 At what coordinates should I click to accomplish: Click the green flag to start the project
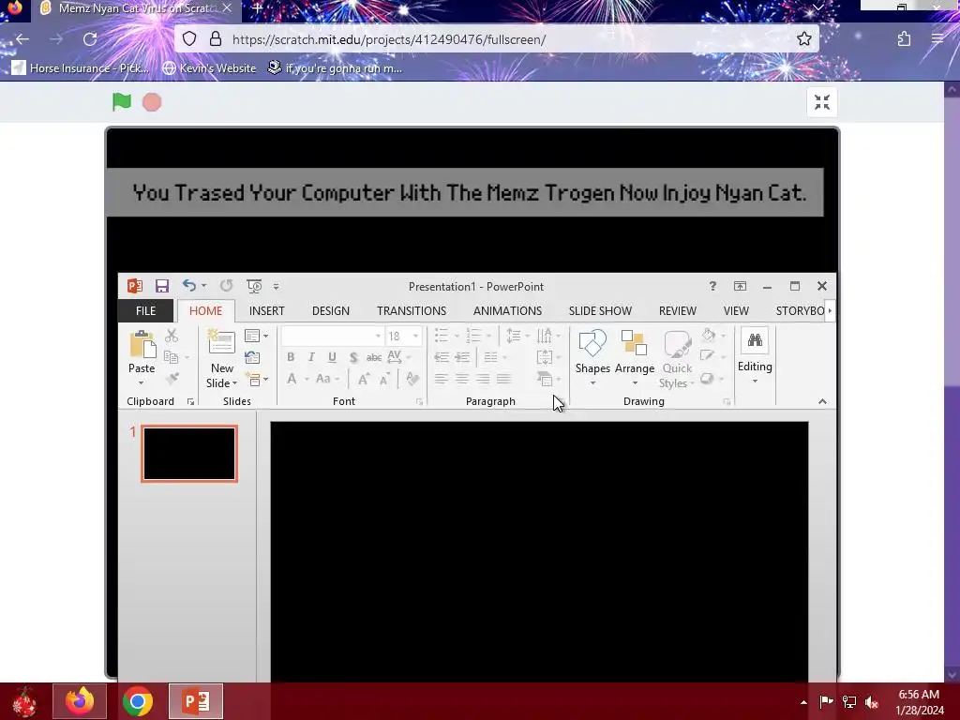coord(122,101)
